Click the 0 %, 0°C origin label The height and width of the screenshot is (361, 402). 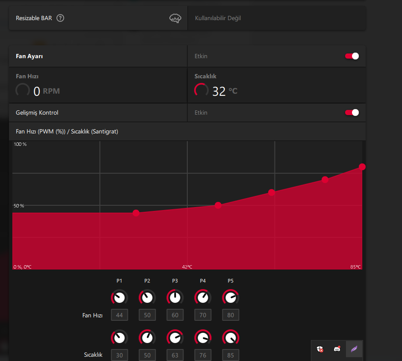(x=23, y=267)
